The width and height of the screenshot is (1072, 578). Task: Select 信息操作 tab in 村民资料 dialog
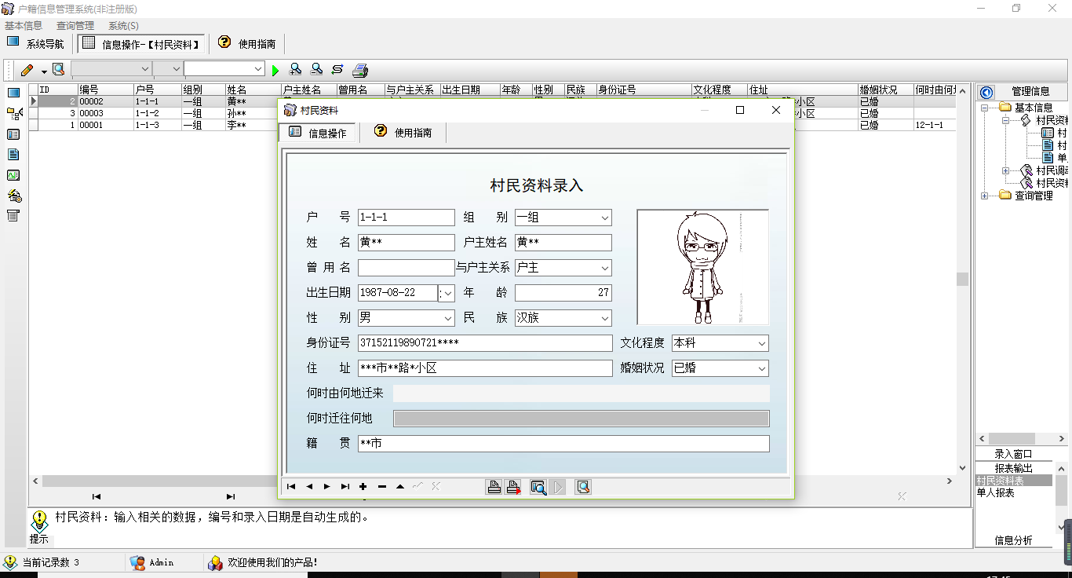point(318,133)
